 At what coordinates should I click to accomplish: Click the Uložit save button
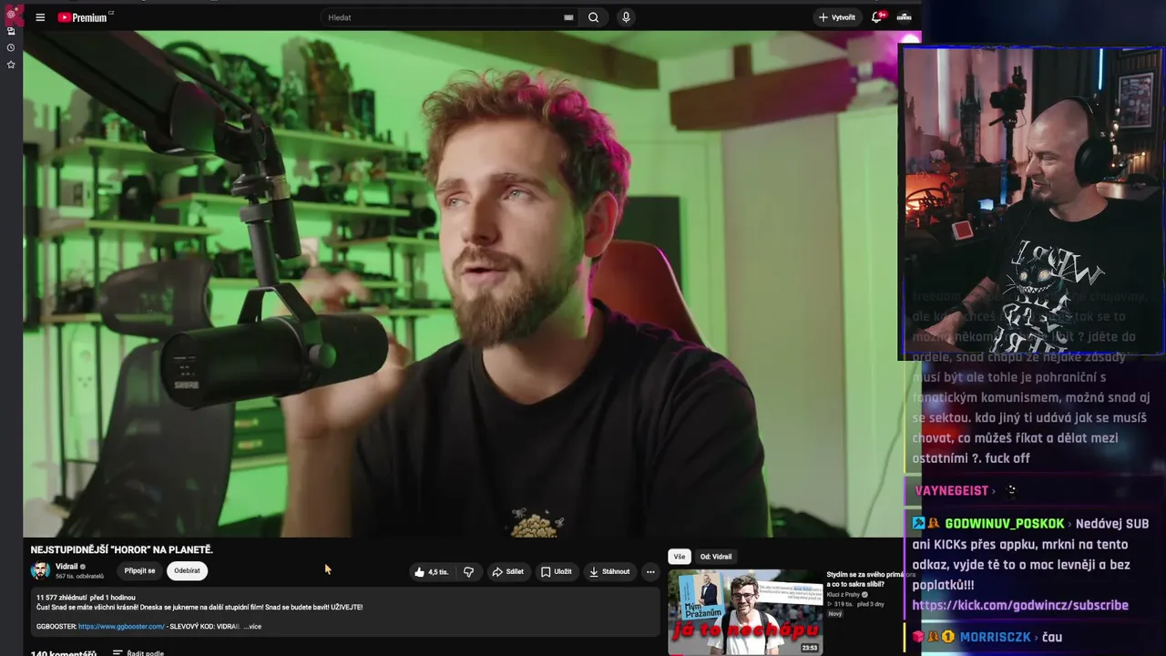[x=556, y=572]
